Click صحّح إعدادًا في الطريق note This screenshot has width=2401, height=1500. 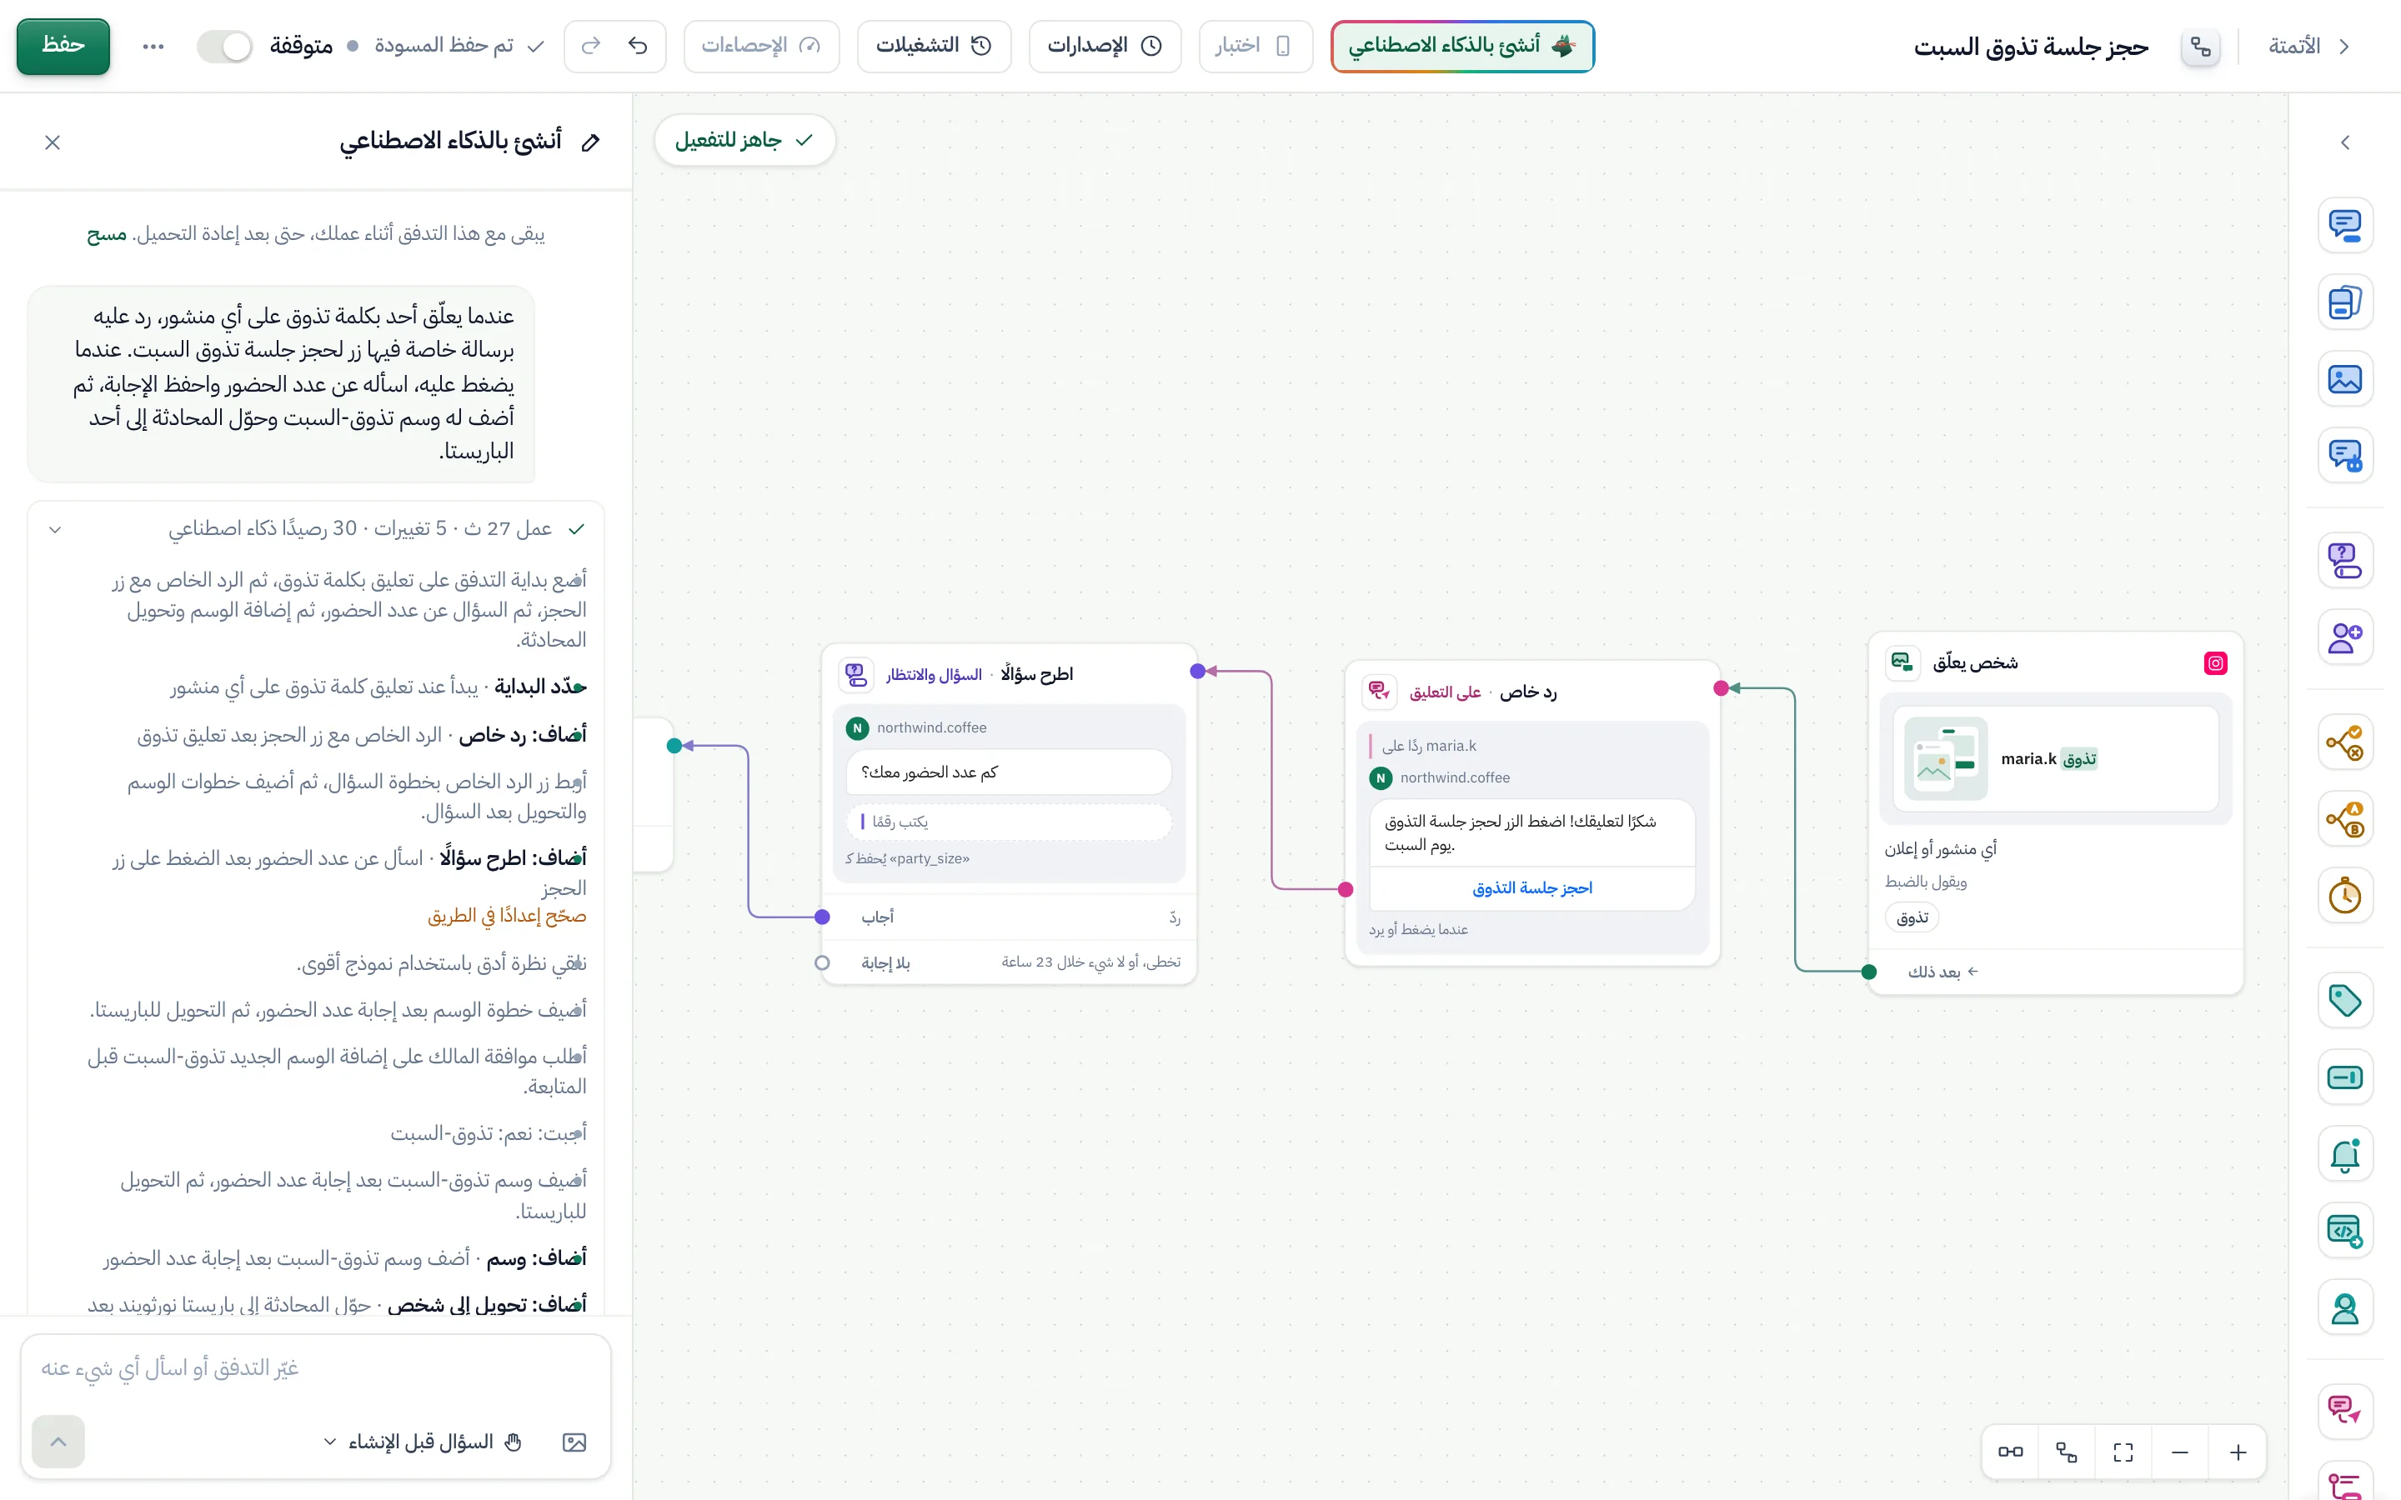507,916
